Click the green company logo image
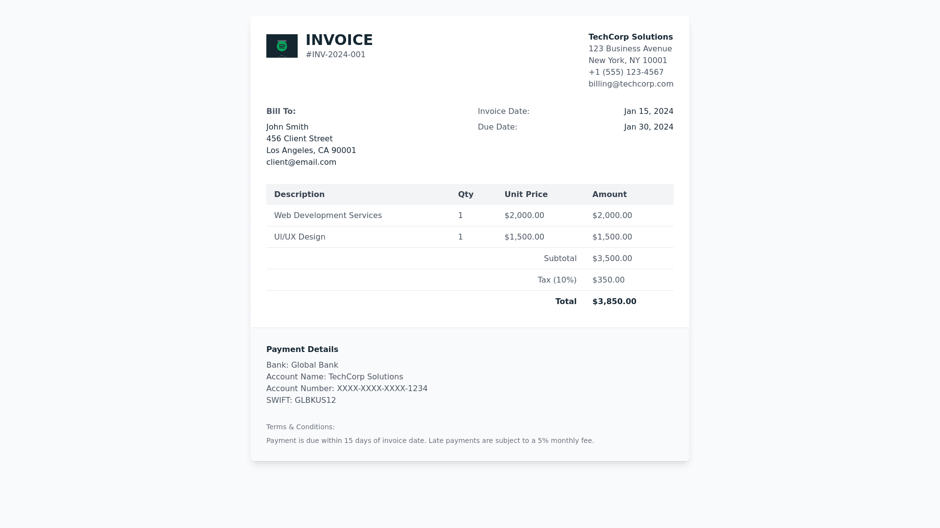 pos(282,46)
